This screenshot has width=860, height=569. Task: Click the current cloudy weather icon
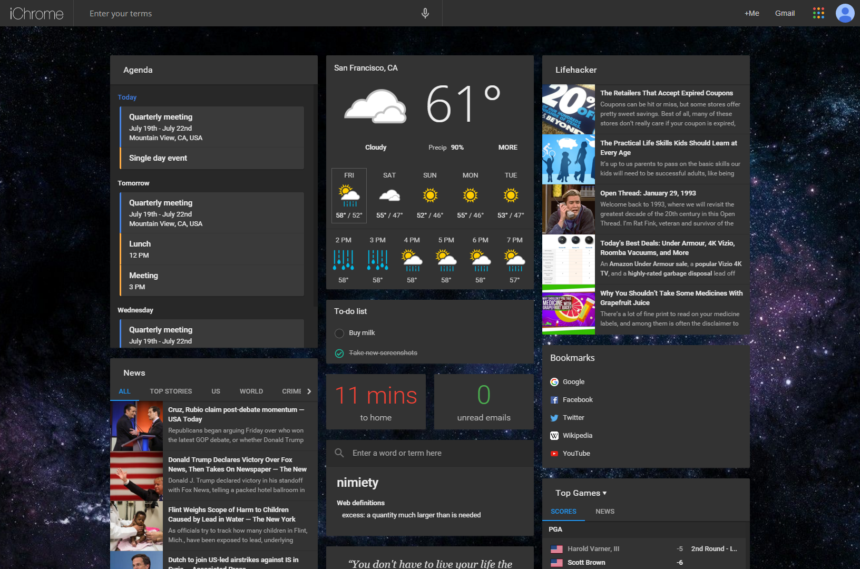click(375, 106)
